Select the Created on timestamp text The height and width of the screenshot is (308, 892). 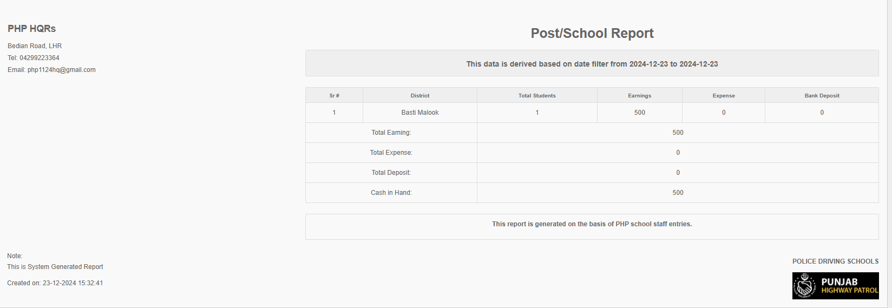[55, 283]
